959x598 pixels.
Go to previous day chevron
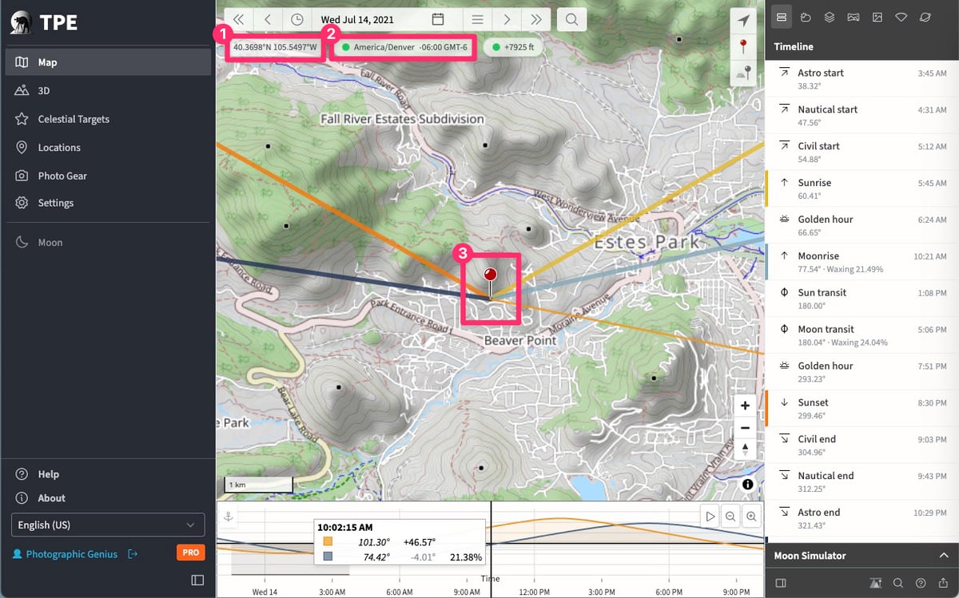(268, 19)
